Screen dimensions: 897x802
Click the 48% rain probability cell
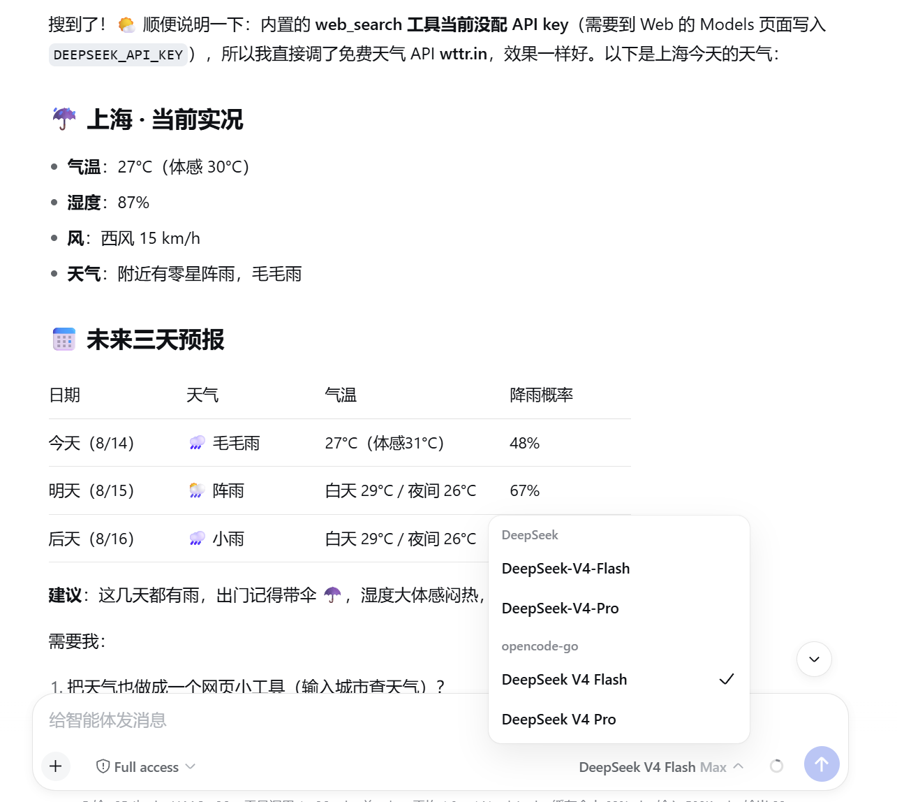tap(524, 443)
